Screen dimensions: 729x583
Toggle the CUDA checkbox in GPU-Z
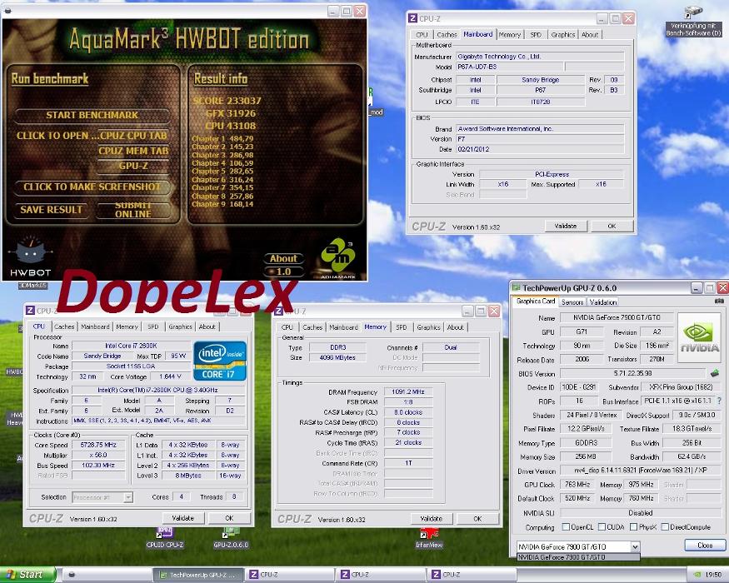[602, 526]
